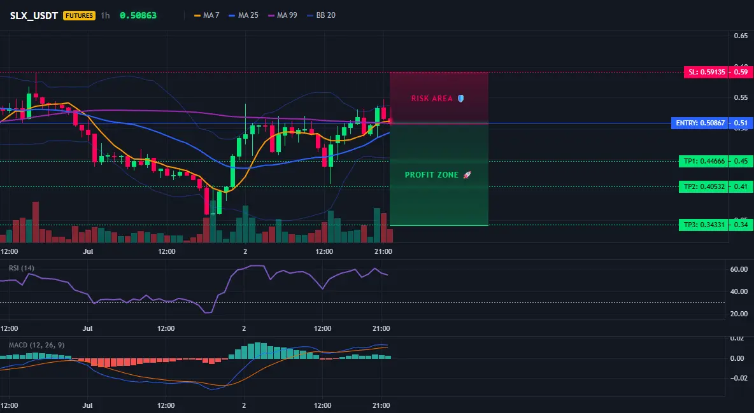Click the 0.55 price axis value
This screenshot has width=754, height=413.
(741, 97)
